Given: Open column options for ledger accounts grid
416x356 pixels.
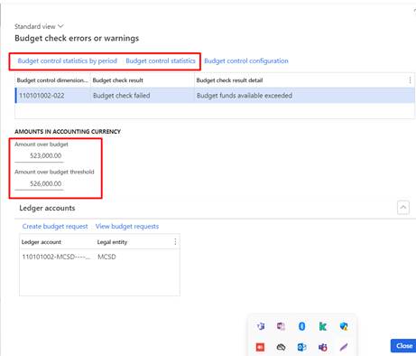Looking at the screenshot, I should click(x=175, y=242).
